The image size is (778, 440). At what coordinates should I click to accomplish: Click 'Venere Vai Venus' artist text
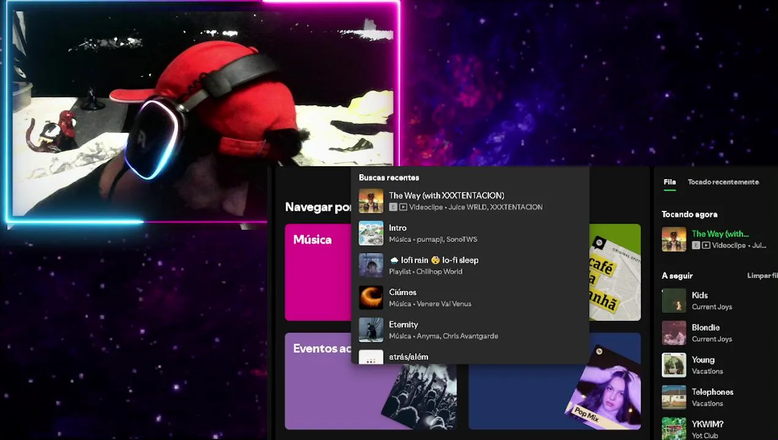click(x=443, y=304)
